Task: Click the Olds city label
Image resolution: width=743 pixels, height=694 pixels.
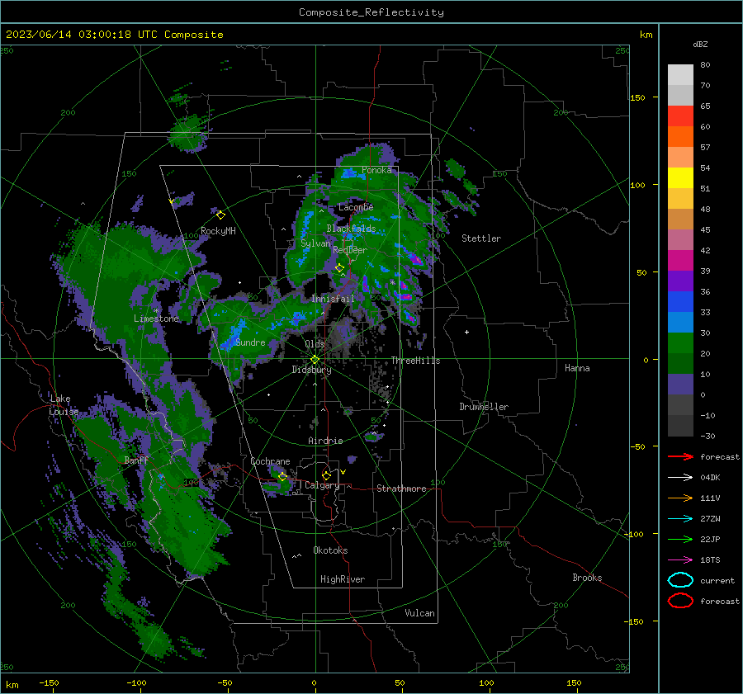Action: tap(315, 344)
